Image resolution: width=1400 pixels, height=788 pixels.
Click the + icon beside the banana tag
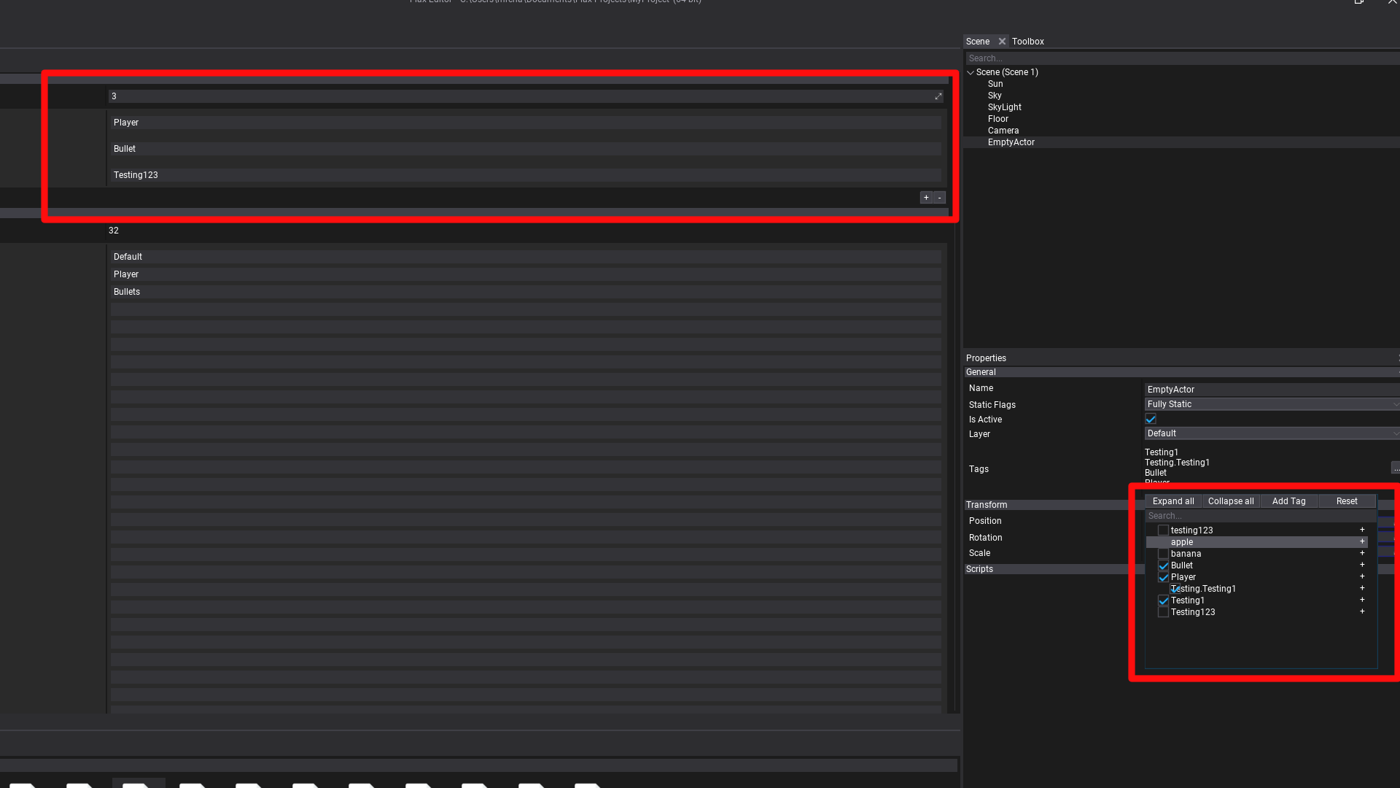point(1362,553)
